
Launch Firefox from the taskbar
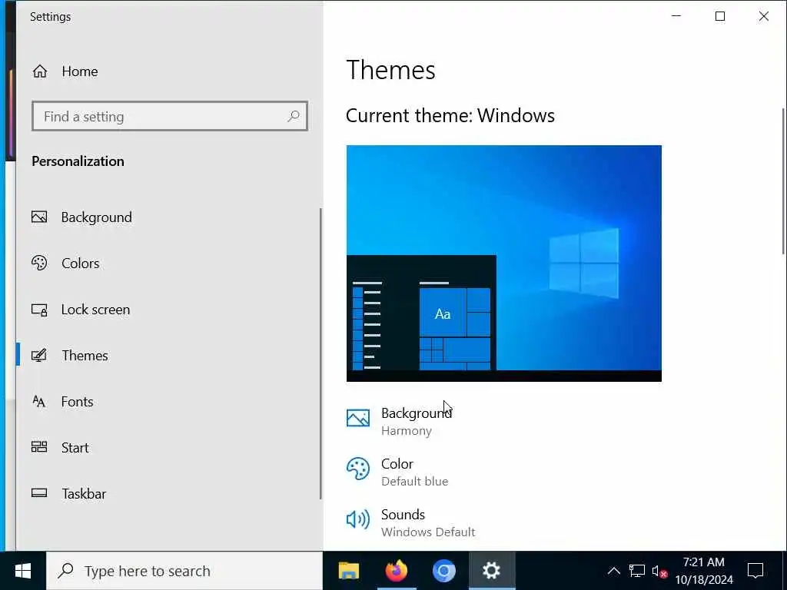point(396,571)
